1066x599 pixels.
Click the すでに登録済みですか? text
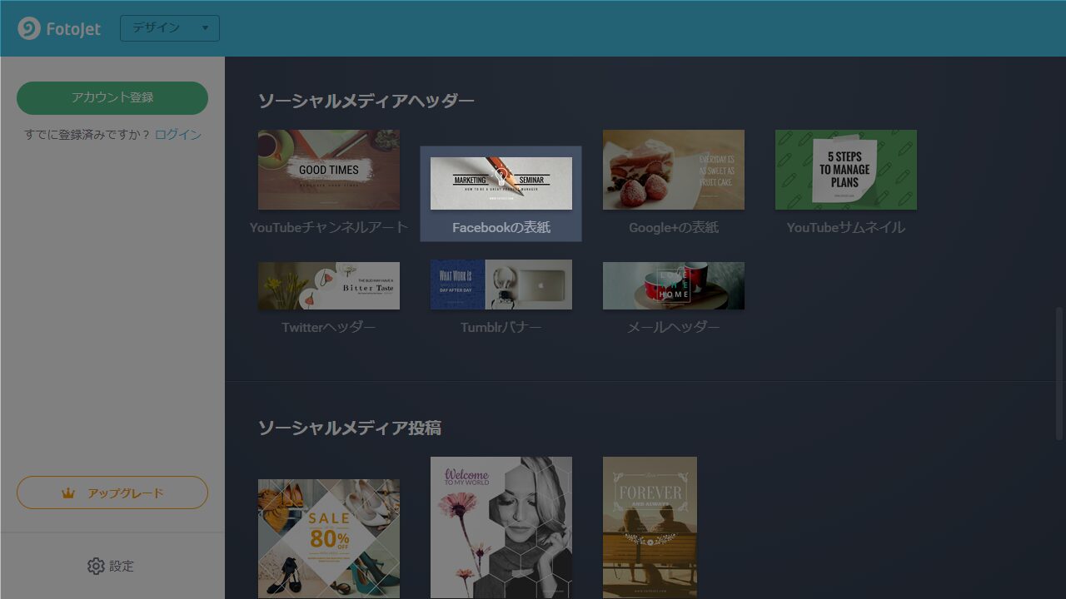click(87, 135)
